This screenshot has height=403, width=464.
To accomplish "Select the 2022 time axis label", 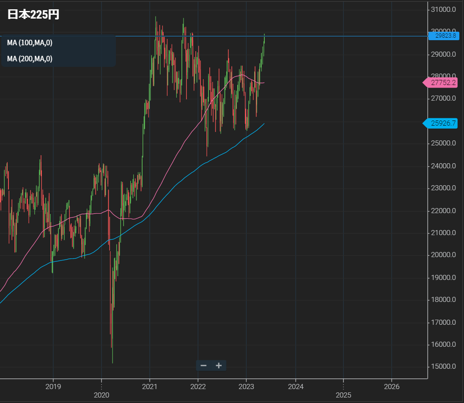I will coord(198,387).
